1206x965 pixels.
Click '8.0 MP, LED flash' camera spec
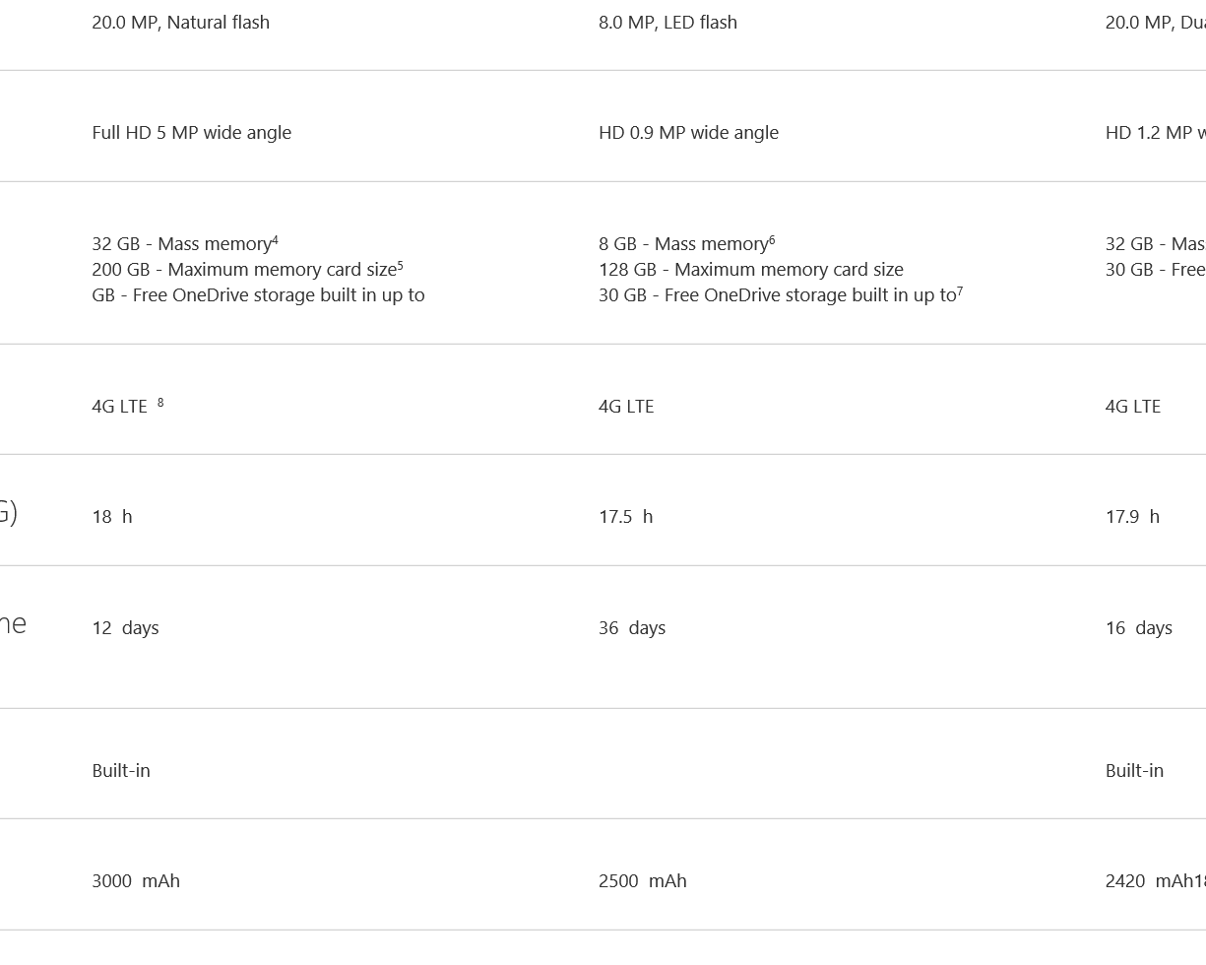pyautogui.click(x=667, y=23)
